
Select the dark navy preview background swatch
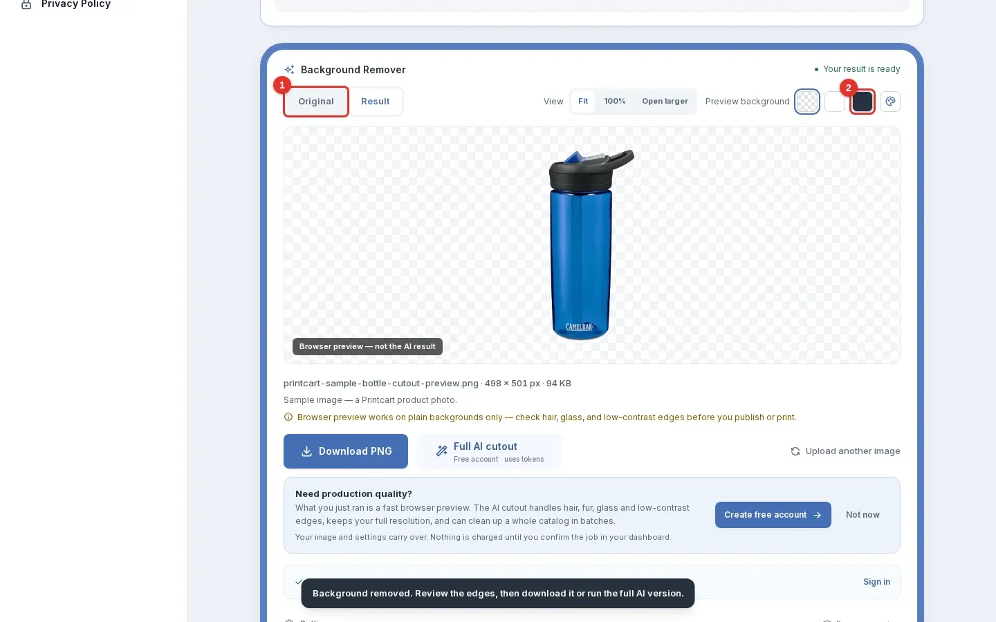863,102
